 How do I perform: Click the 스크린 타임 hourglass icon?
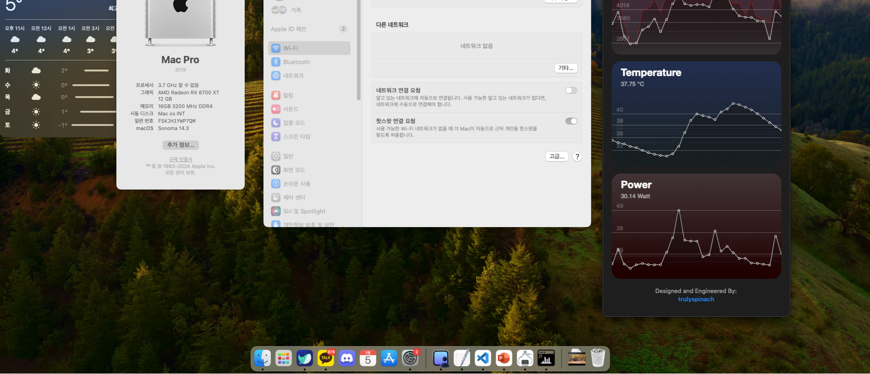pyautogui.click(x=276, y=136)
